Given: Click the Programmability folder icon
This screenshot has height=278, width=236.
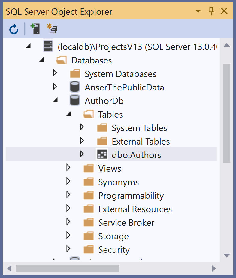Looking at the screenshot, I should coord(89,195).
